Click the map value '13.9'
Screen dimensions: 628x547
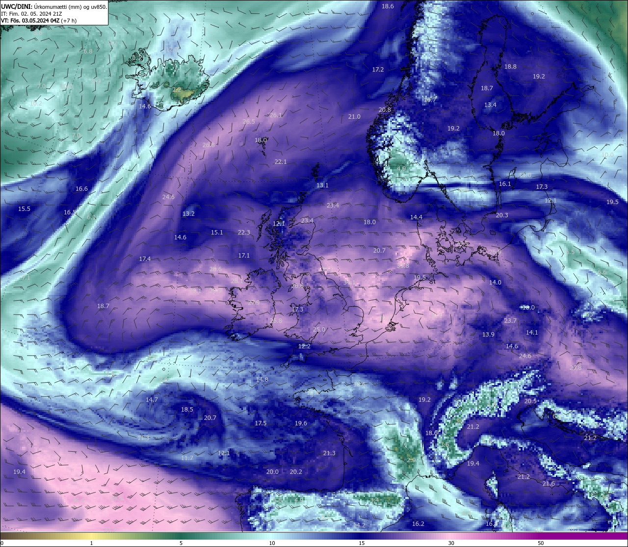[488, 334]
